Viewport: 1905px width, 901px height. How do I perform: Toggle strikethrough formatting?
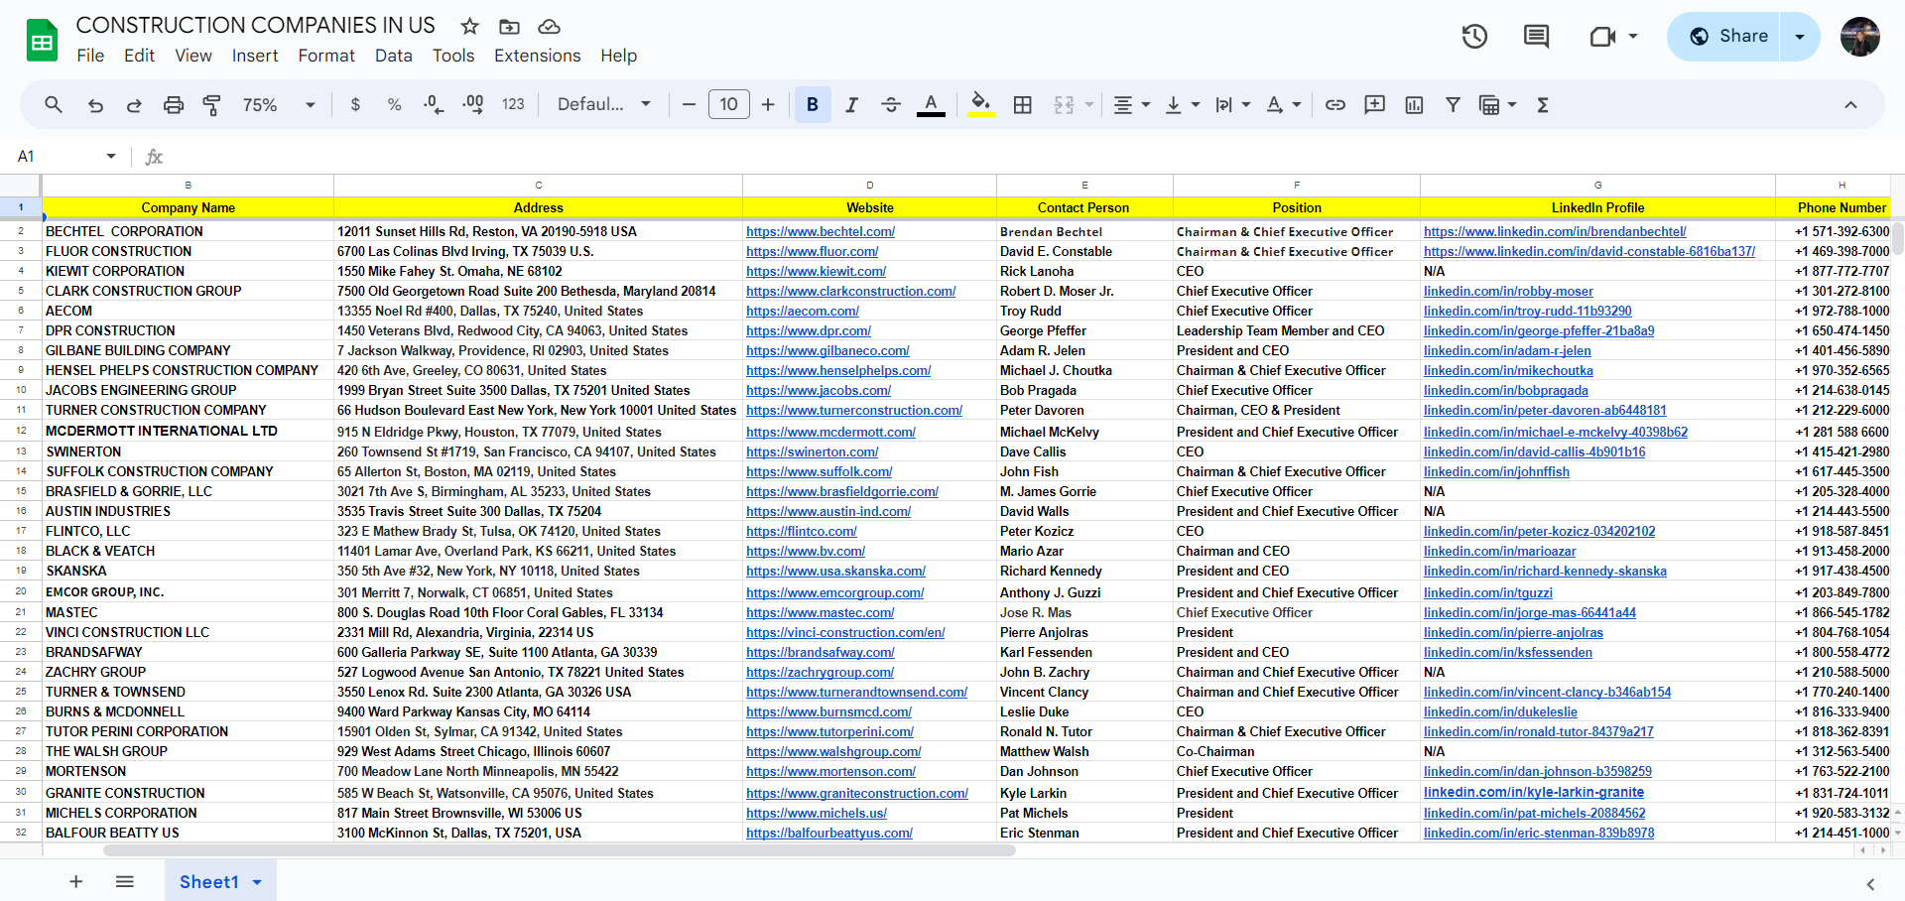click(890, 105)
